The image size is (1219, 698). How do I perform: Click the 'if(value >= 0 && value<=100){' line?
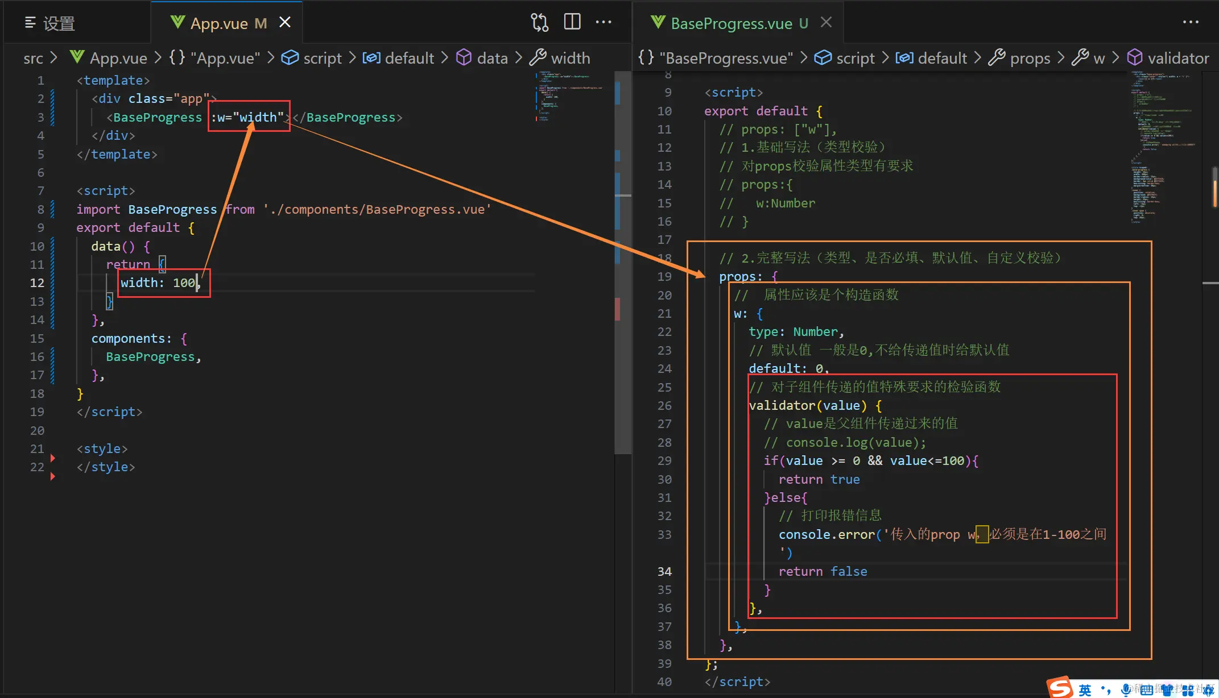[871, 460]
